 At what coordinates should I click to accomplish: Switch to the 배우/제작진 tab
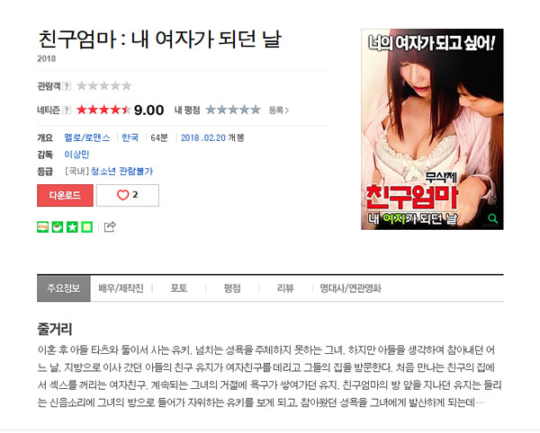point(121,288)
